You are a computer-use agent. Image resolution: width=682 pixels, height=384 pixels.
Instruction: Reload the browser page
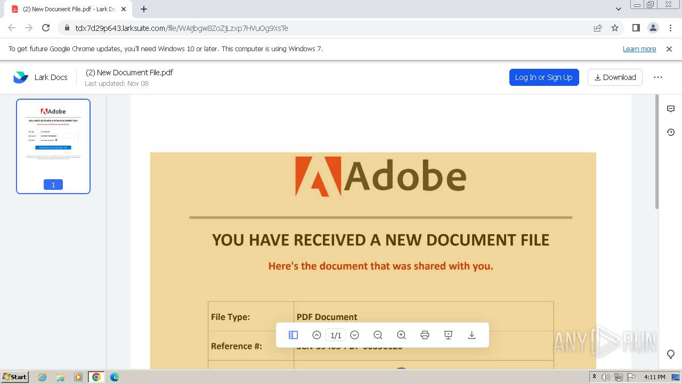point(46,28)
